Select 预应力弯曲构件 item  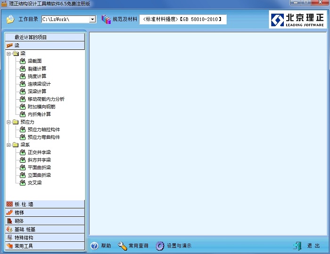[44, 137]
